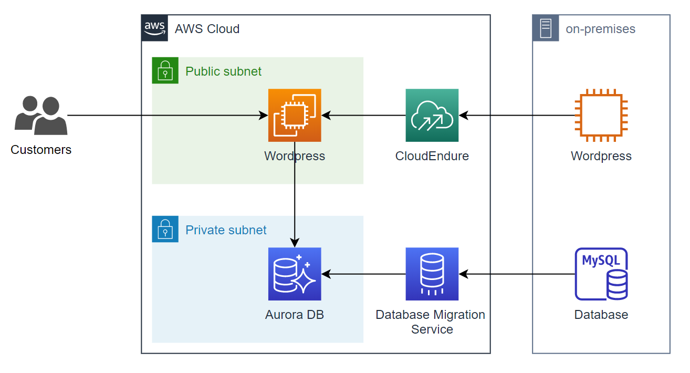Click the arrow from Customers to Wordpress
Viewport: 690px width, 373px height.
tap(168, 115)
